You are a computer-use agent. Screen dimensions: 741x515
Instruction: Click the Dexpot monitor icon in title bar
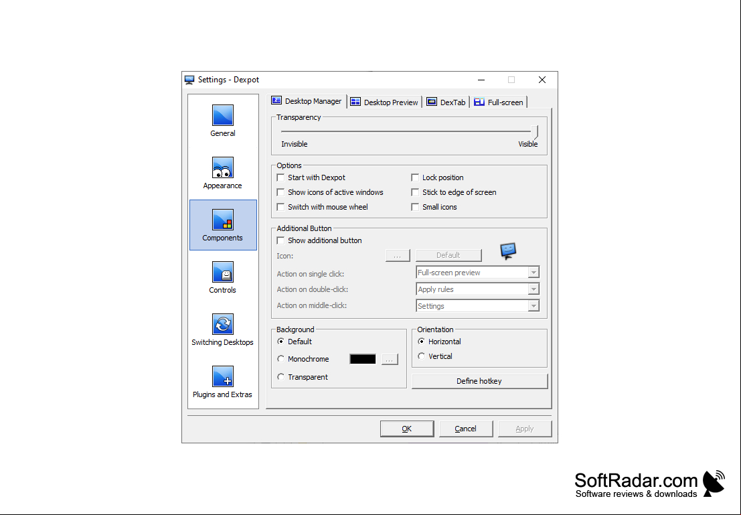pos(189,80)
